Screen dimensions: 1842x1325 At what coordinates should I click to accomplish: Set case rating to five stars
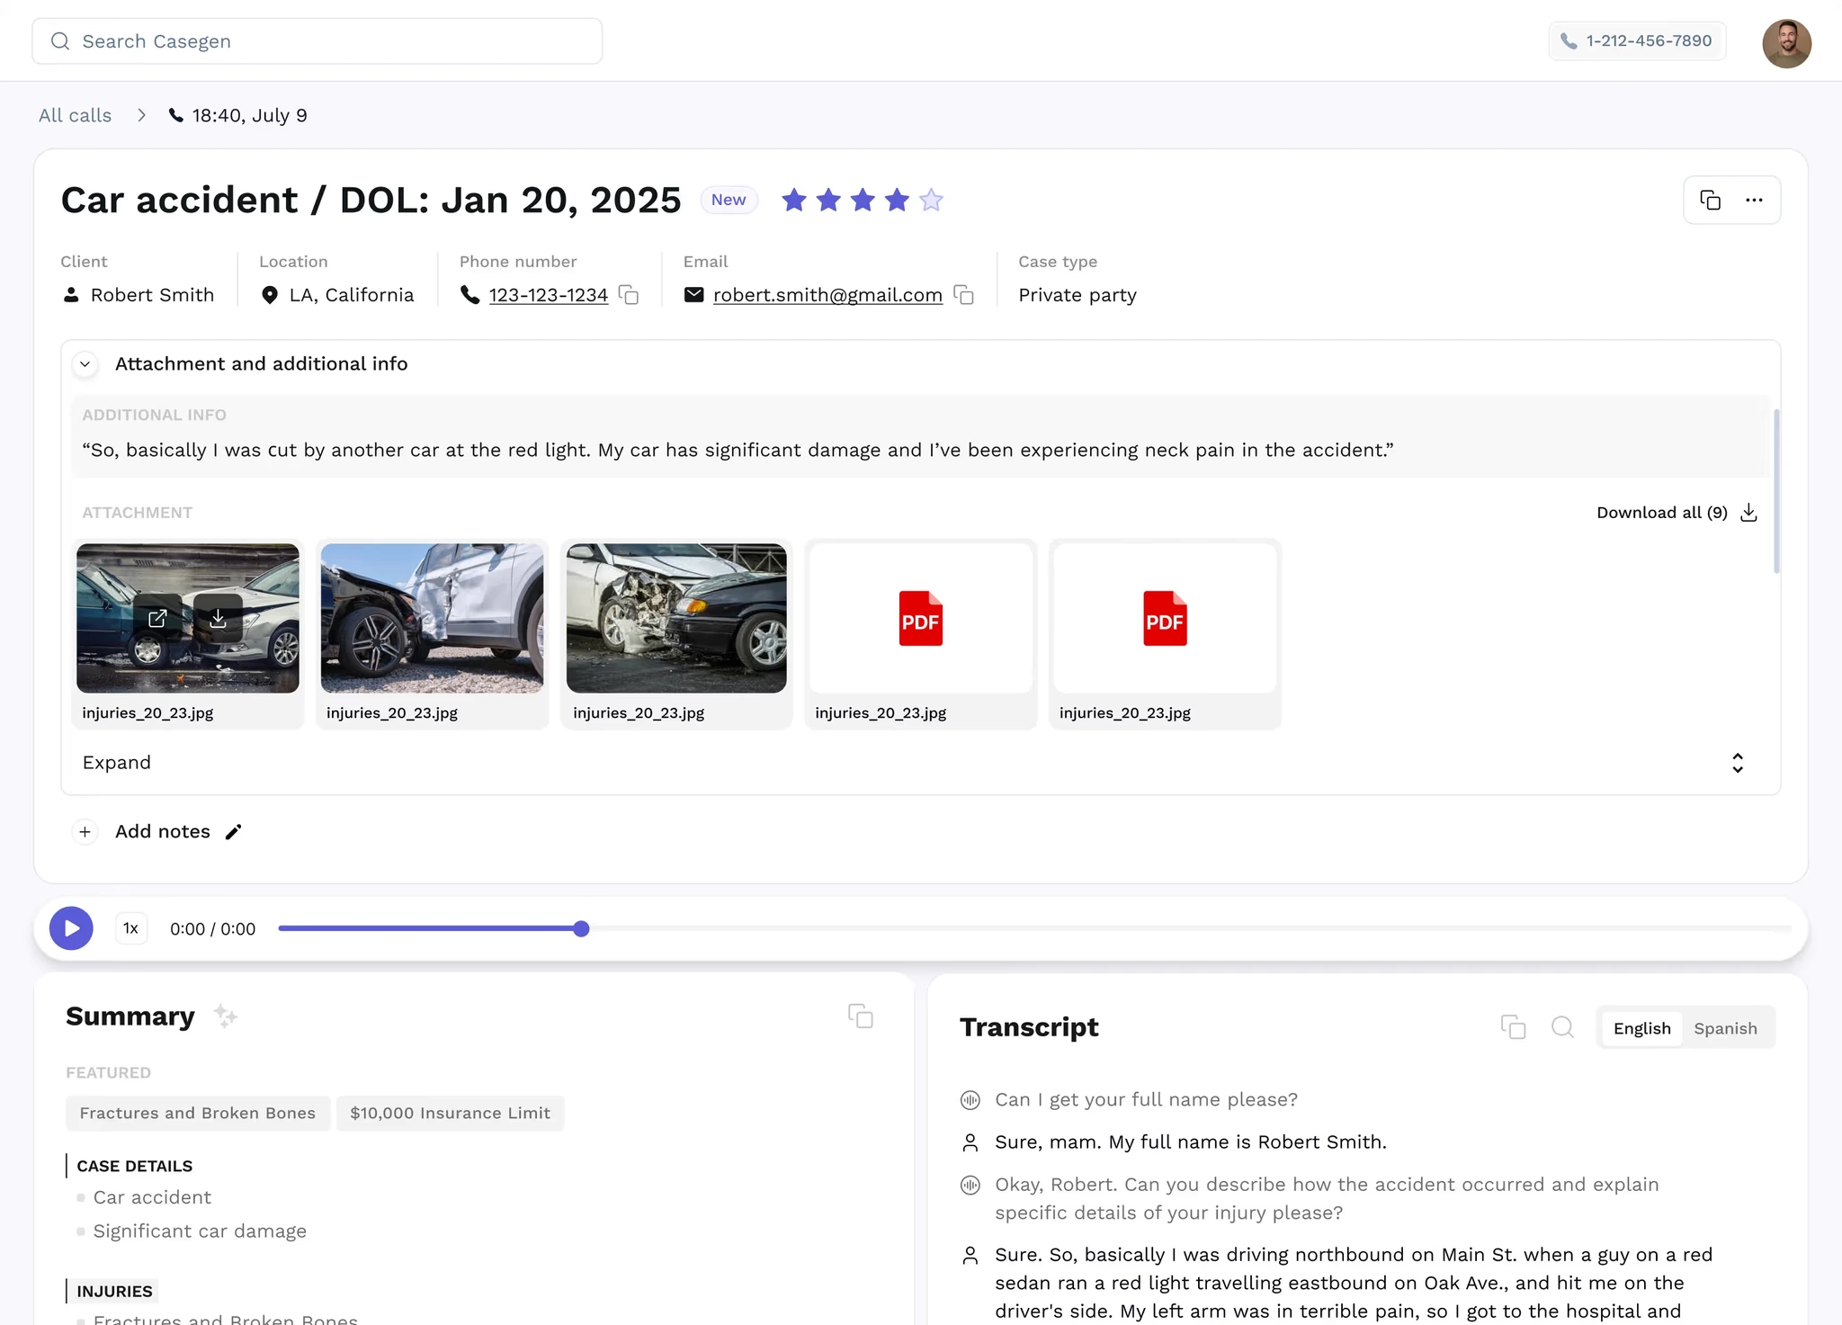931,201
